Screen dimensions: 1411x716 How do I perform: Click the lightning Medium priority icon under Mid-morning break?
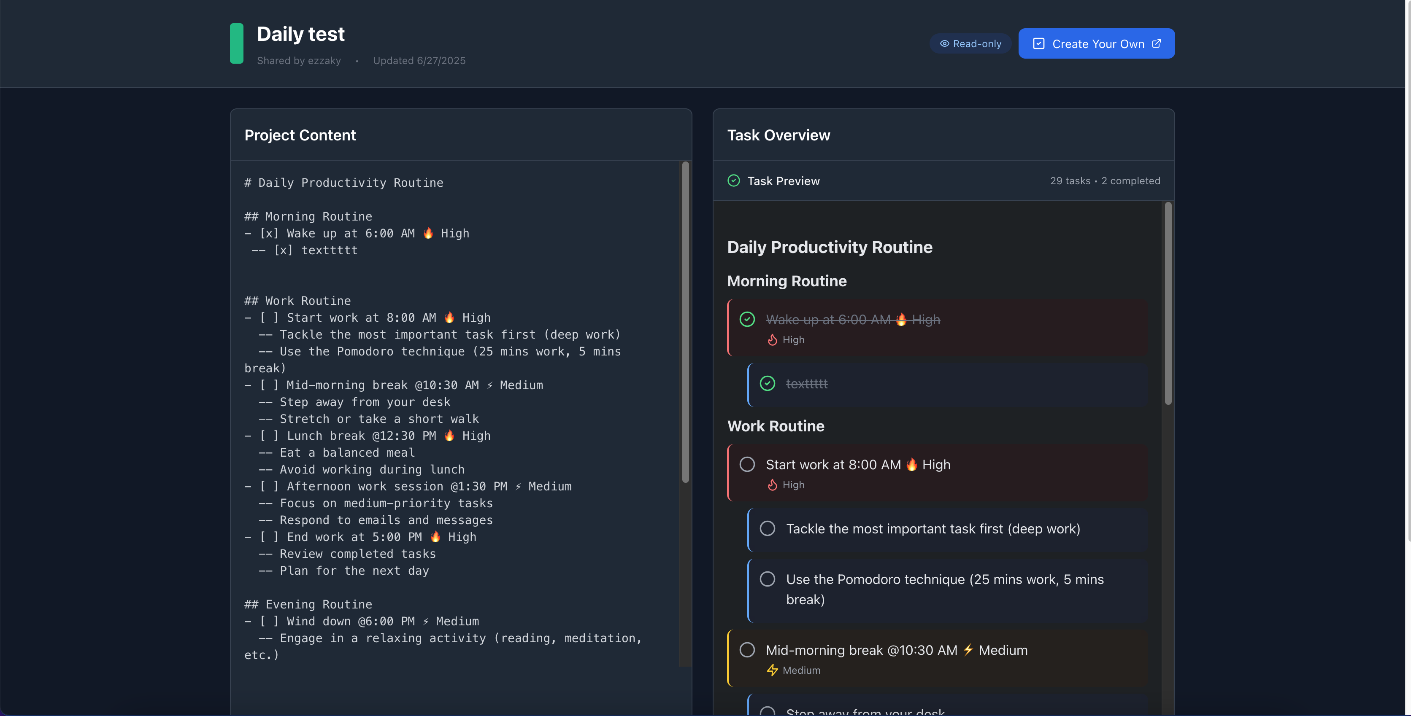[x=772, y=670]
